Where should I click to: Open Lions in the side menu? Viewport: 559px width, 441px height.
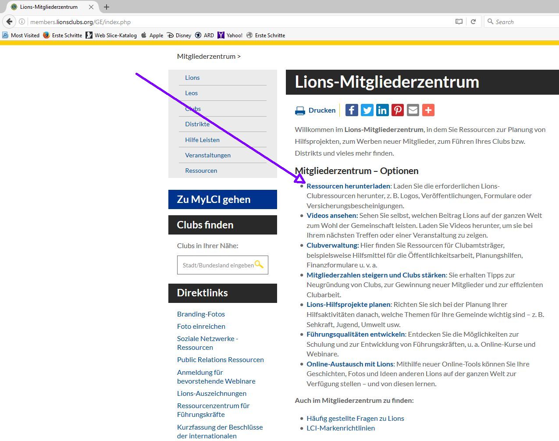click(192, 78)
